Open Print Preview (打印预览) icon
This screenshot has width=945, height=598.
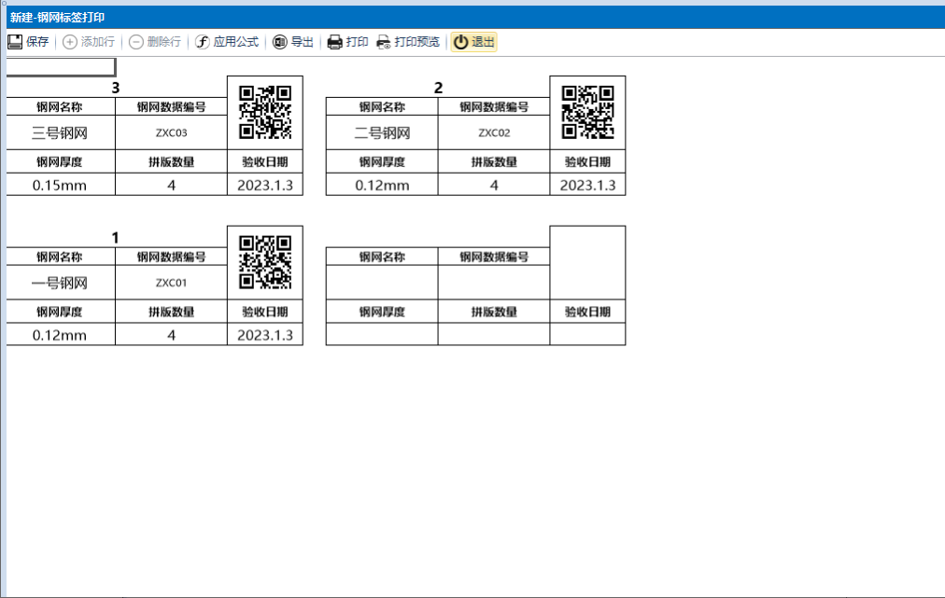click(384, 42)
